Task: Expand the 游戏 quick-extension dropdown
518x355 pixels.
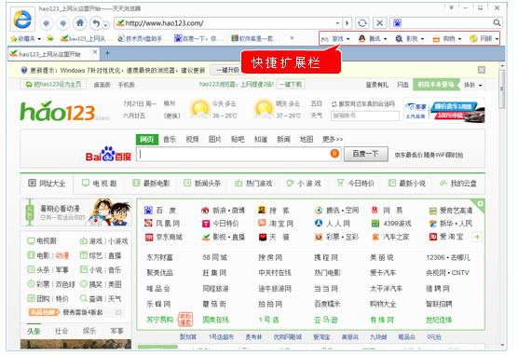Action: pos(348,39)
